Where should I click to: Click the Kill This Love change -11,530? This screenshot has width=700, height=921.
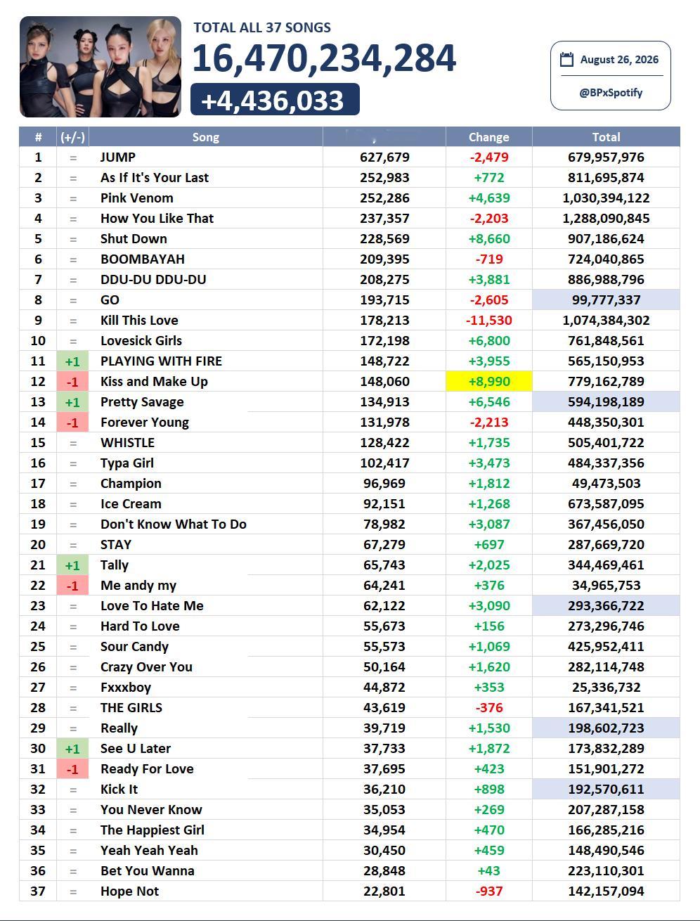coord(489,321)
